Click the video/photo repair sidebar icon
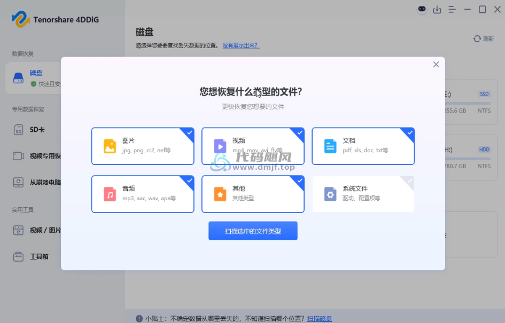 [x=18, y=230]
